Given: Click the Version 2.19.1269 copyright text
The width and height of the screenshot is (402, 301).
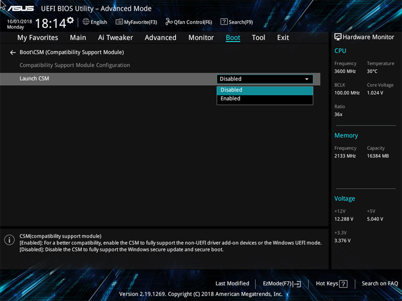Looking at the screenshot, I should (201, 294).
